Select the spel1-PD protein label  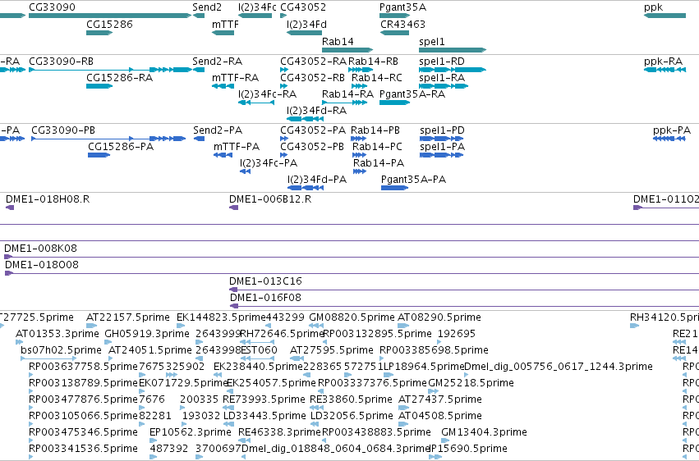(x=442, y=130)
